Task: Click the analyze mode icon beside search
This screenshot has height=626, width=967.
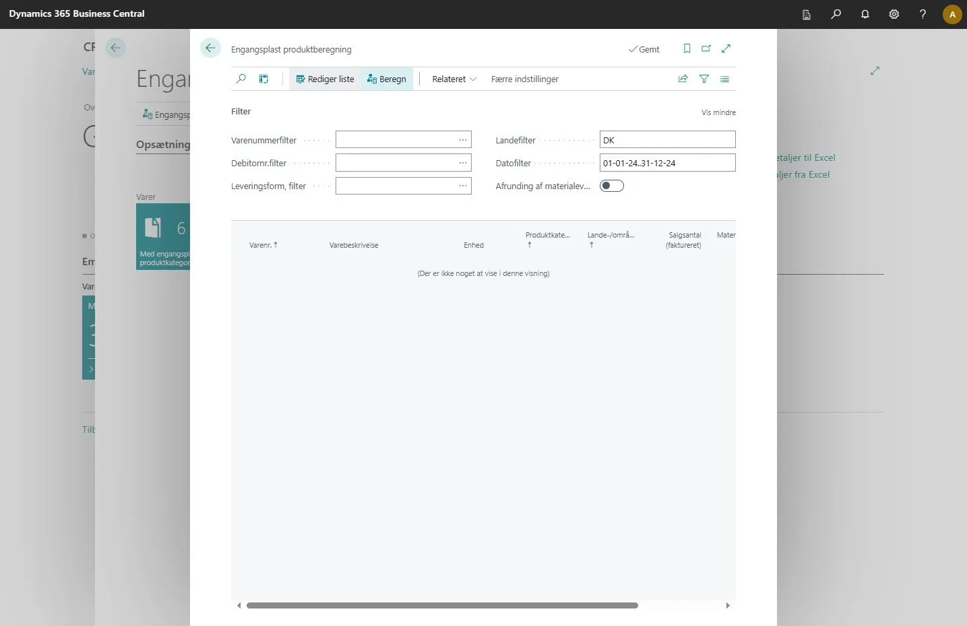Action: (263, 79)
